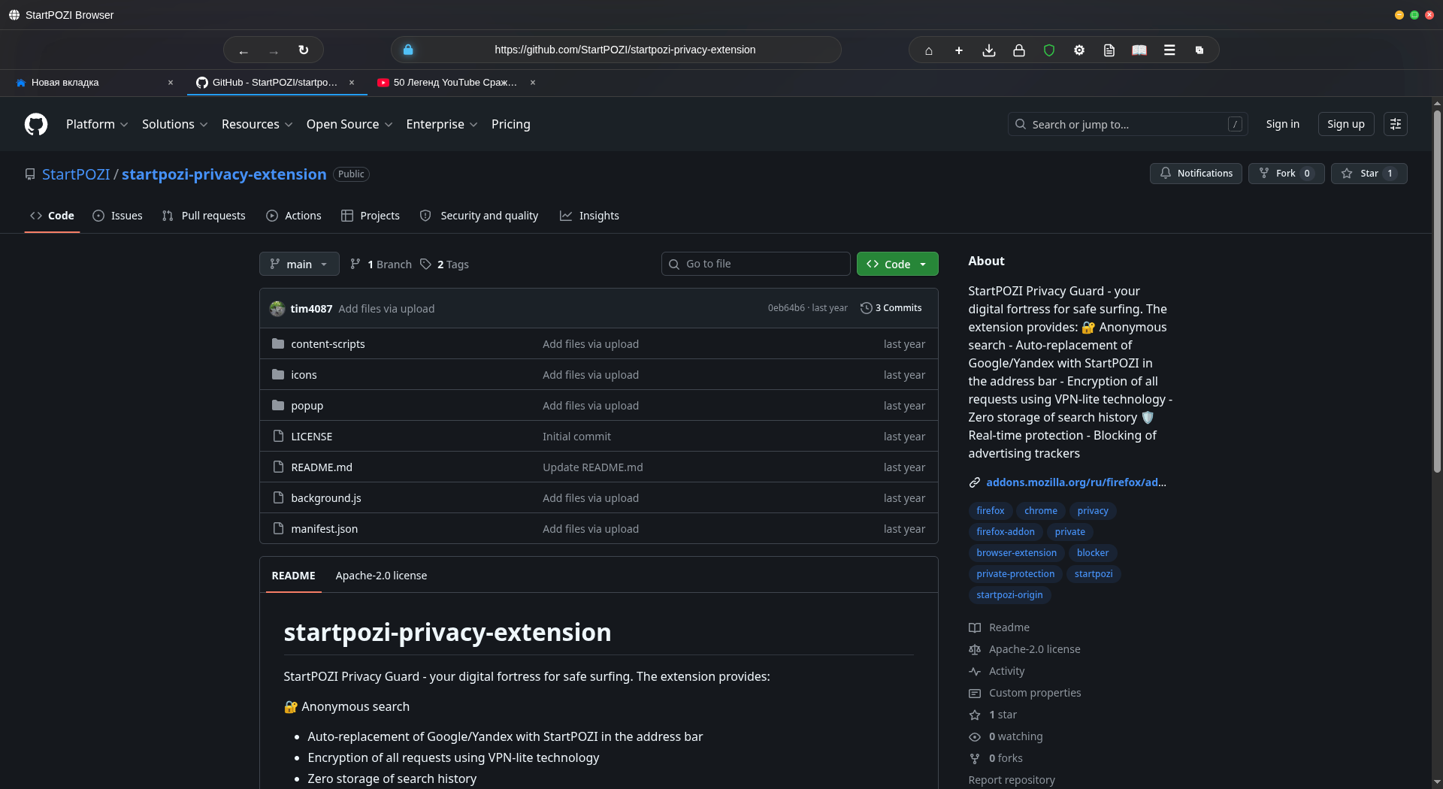This screenshot has width=1443, height=789.
Task: Open the icons folder
Action: 304,375
